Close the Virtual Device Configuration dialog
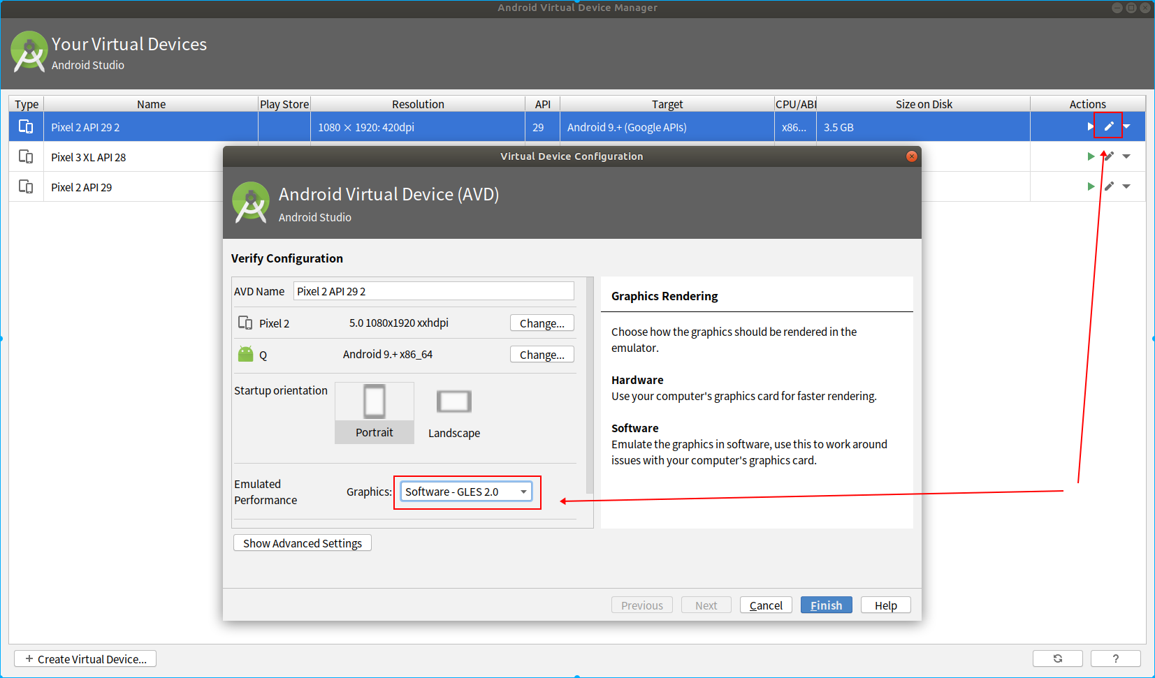1155x678 pixels. click(911, 156)
